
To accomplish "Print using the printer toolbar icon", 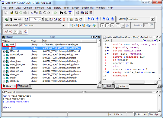I will [x=25, y=13].
